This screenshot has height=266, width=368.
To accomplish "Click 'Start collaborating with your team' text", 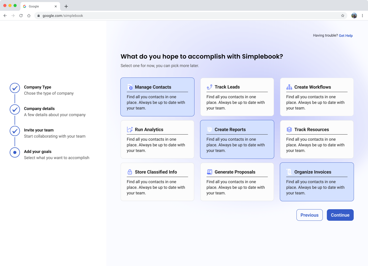I will [x=55, y=136].
